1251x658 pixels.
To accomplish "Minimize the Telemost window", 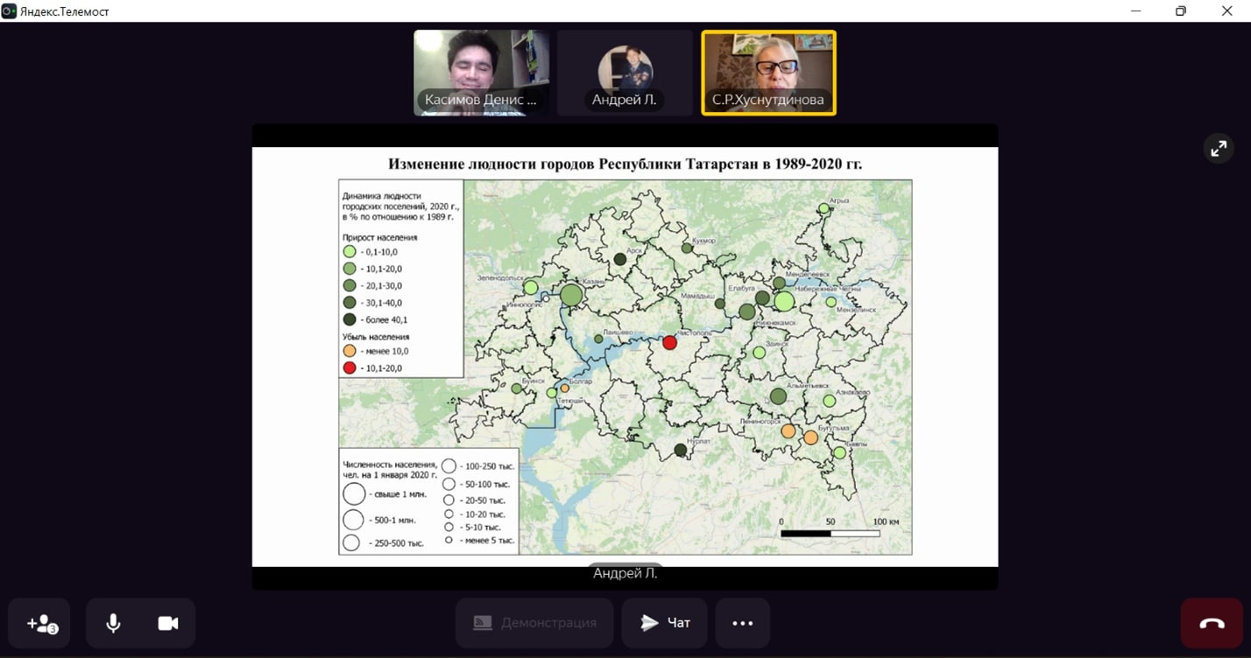I will (x=1134, y=11).
